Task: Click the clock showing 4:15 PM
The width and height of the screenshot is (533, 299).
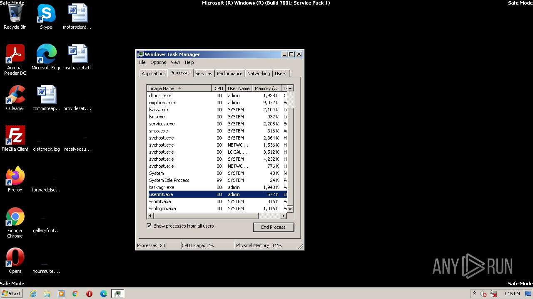Action: (x=511, y=294)
